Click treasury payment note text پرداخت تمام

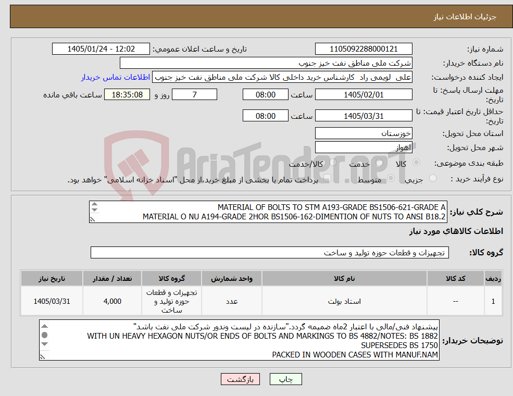point(193,180)
